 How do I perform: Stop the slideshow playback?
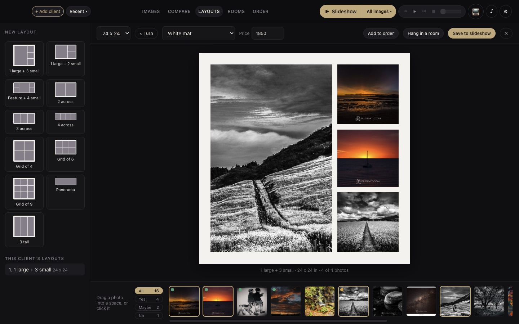434,12
